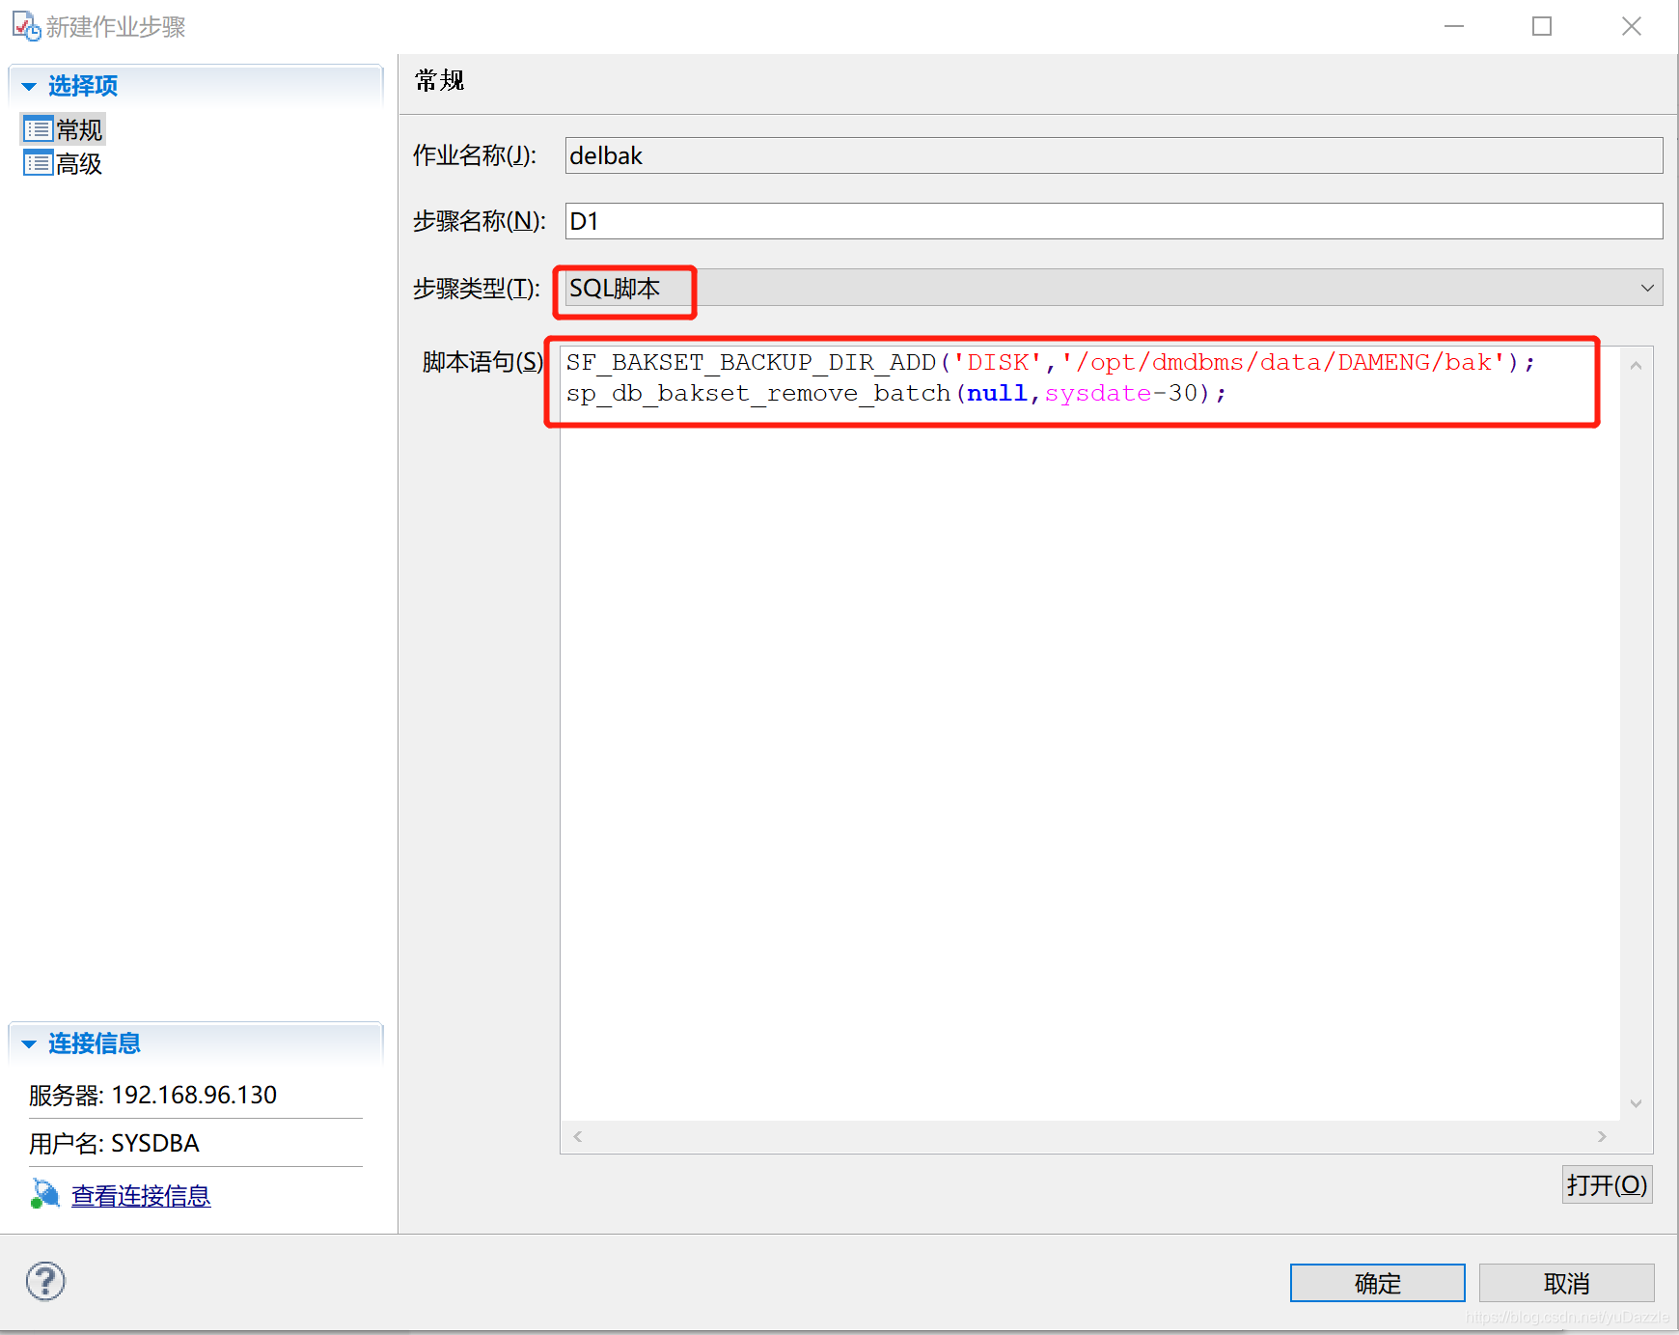Close the 新建作业步骤 window
Viewport: 1679px width, 1335px height.
(1632, 26)
